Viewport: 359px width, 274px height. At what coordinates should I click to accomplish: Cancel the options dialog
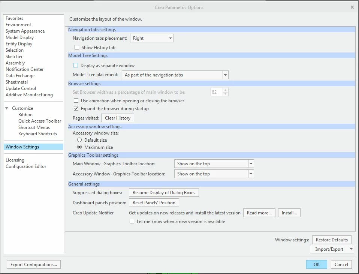click(x=341, y=265)
